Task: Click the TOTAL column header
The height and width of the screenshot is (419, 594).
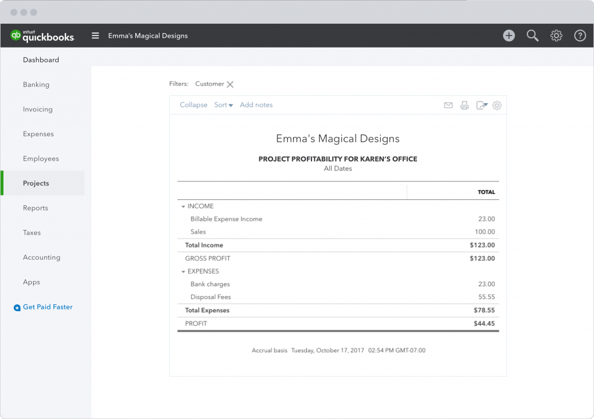Action: click(487, 192)
